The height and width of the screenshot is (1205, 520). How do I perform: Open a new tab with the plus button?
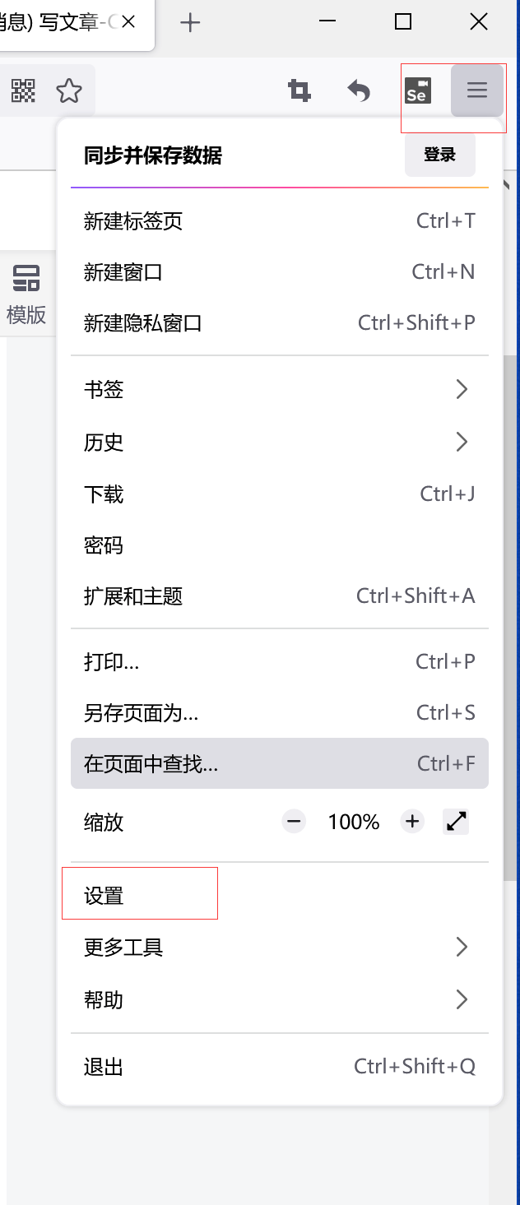pyautogui.click(x=190, y=22)
